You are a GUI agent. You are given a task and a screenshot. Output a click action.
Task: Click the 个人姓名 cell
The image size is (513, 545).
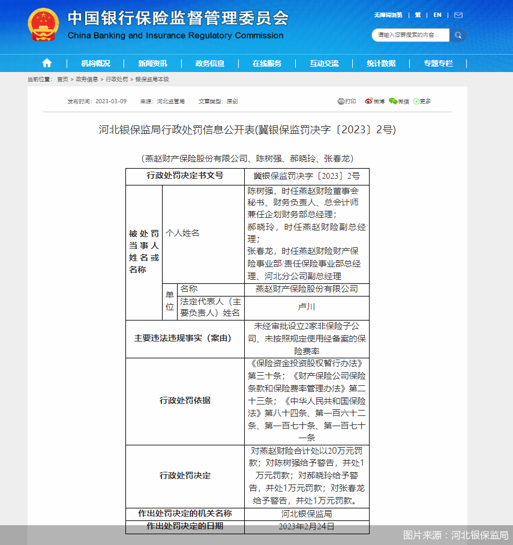point(203,234)
